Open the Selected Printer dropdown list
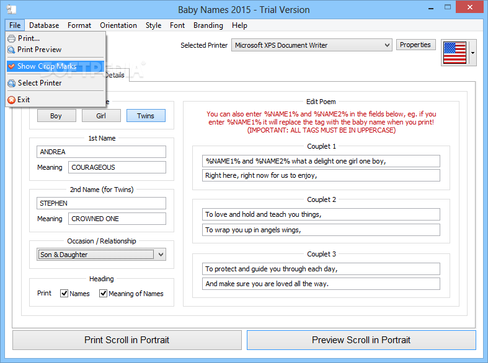The width and height of the screenshot is (488, 363). click(387, 45)
